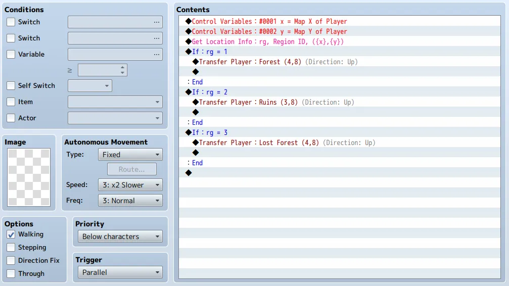Check the Stepping option
509x286 pixels.
click(11, 248)
